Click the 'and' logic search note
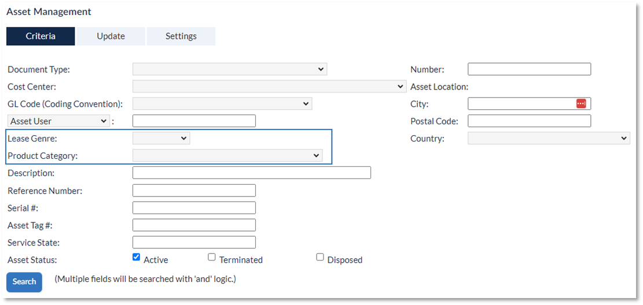643x305 pixels. point(146,279)
